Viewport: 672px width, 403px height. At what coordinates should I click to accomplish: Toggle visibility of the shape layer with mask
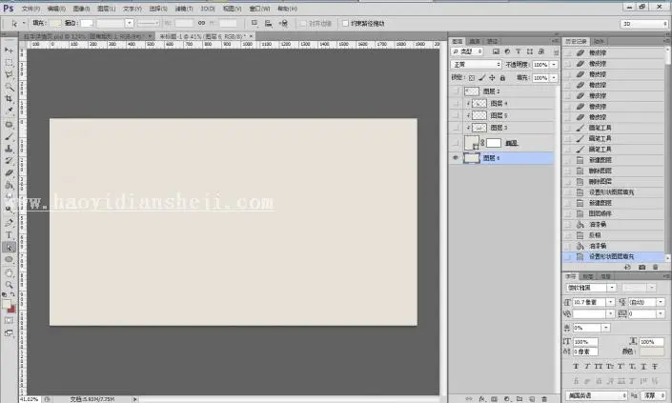(456, 143)
